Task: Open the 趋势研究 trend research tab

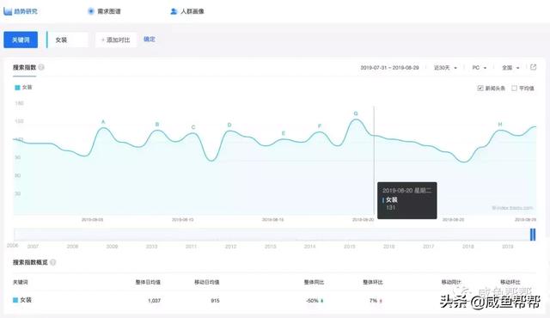Action: [21, 11]
